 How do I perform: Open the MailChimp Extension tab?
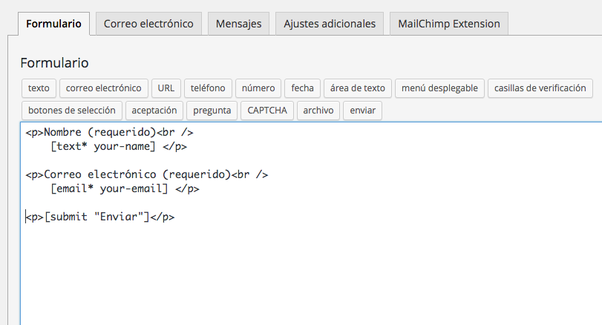tap(449, 24)
